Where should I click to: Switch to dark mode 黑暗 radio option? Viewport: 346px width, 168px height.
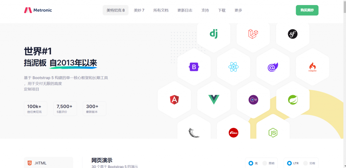click(x=265, y=163)
